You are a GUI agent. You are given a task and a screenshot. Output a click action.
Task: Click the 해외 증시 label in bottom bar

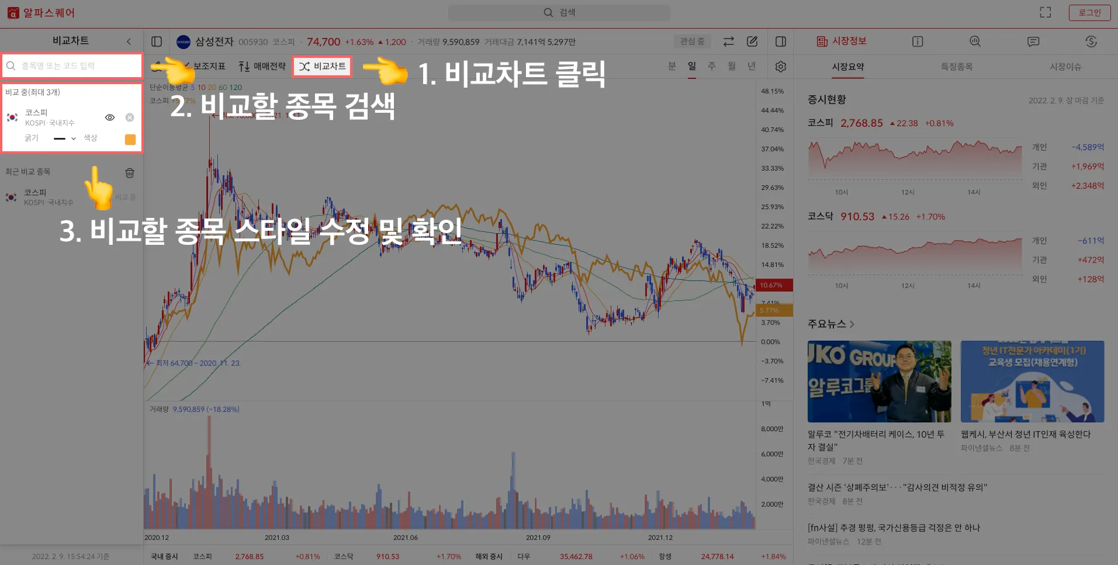[489, 557]
